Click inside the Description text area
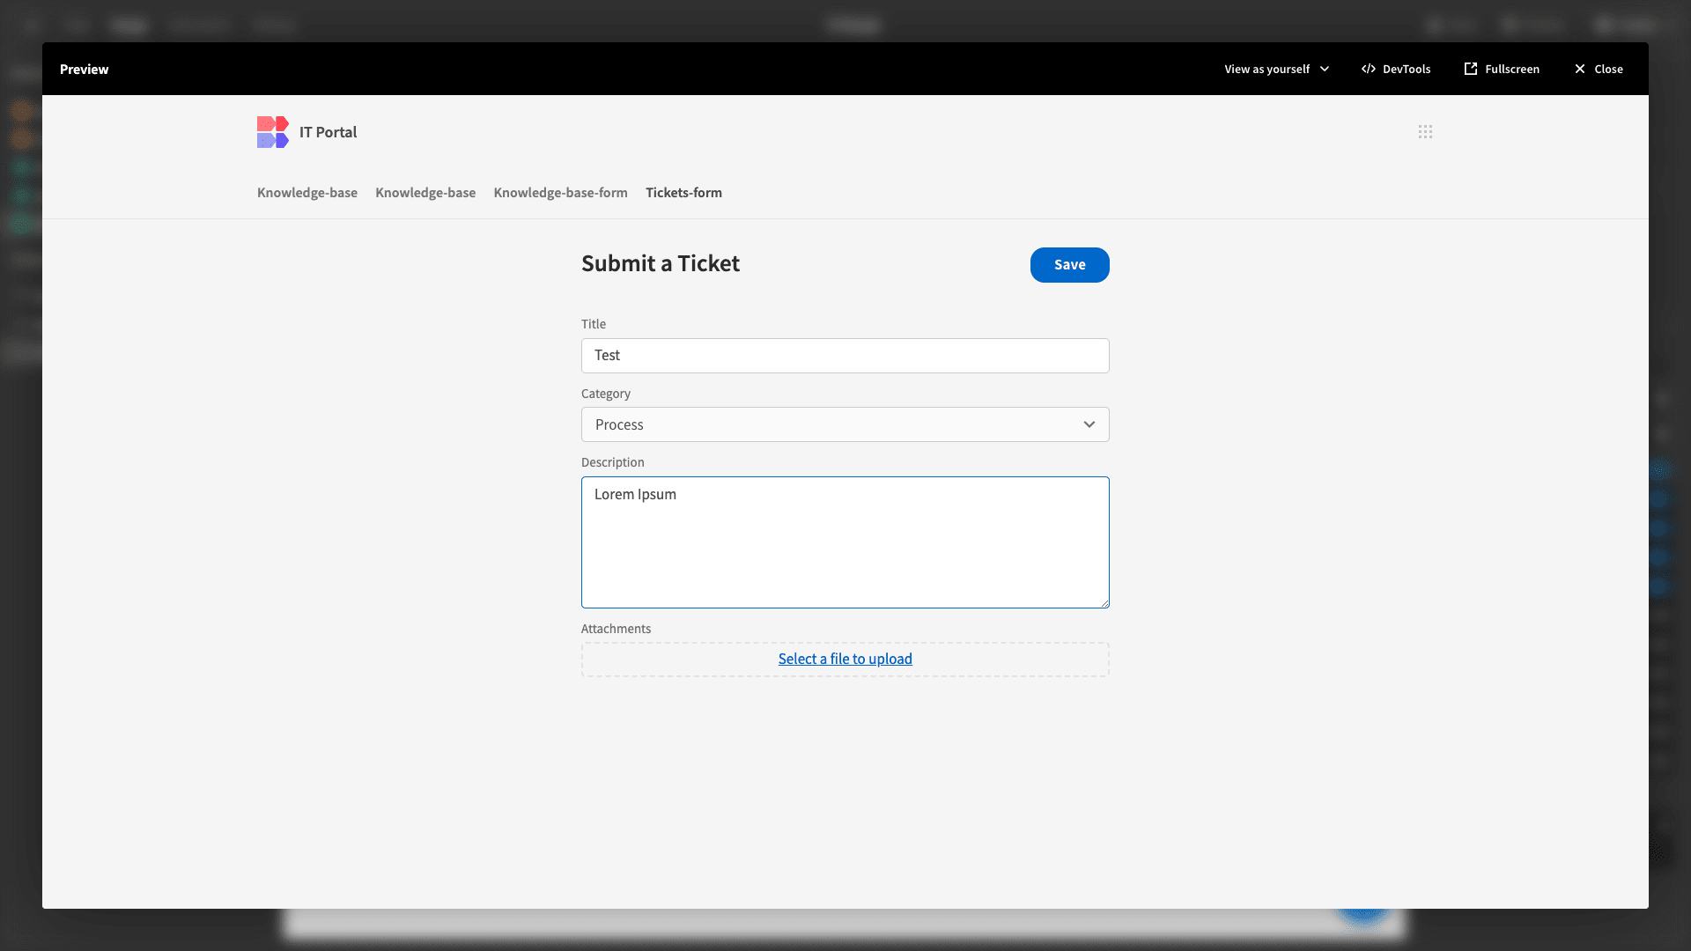Viewport: 1691px width, 951px height. 845,542
